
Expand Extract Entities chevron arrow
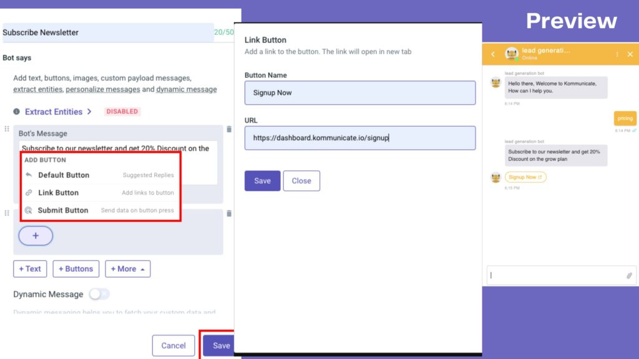[x=89, y=112]
